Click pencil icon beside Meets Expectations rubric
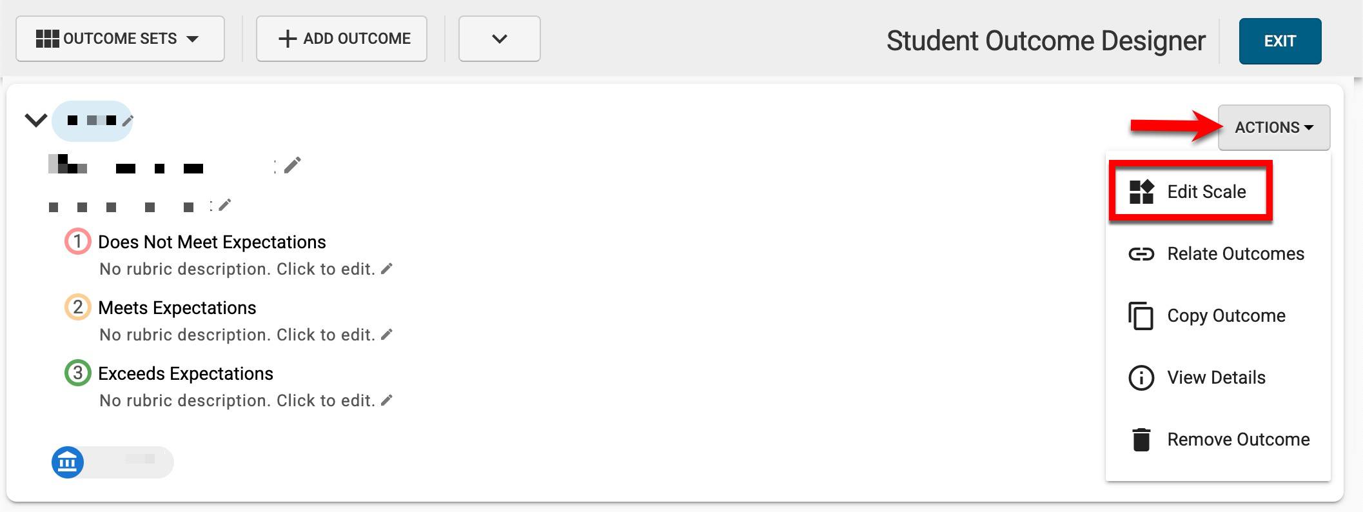1363x512 pixels. pyautogui.click(x=387, y=335)
